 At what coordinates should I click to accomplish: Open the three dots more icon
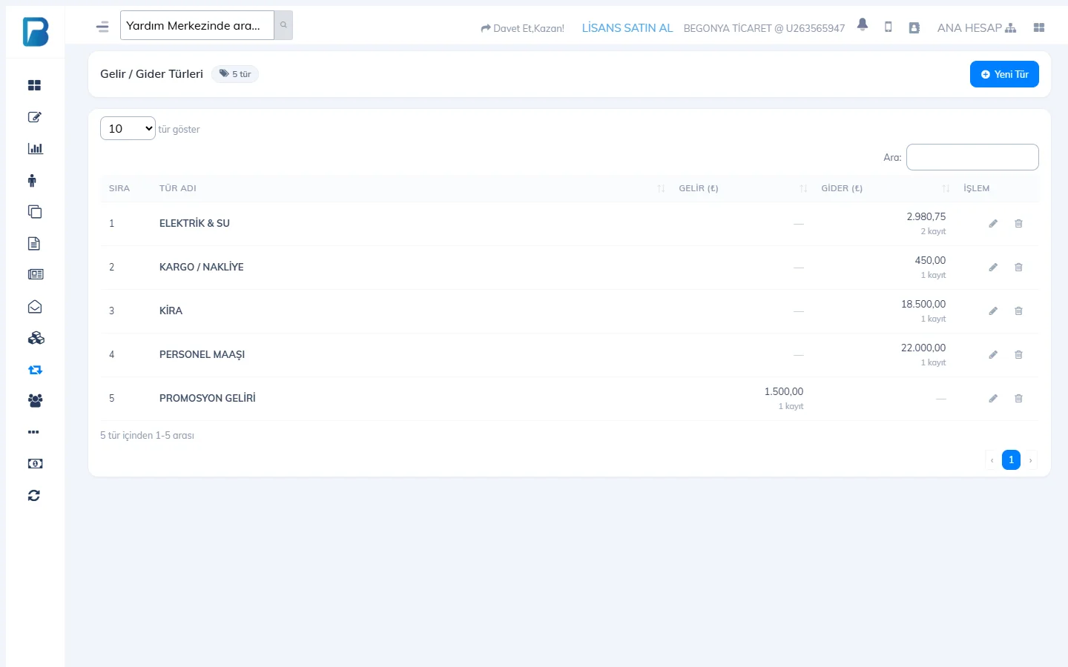pos(33,432)
